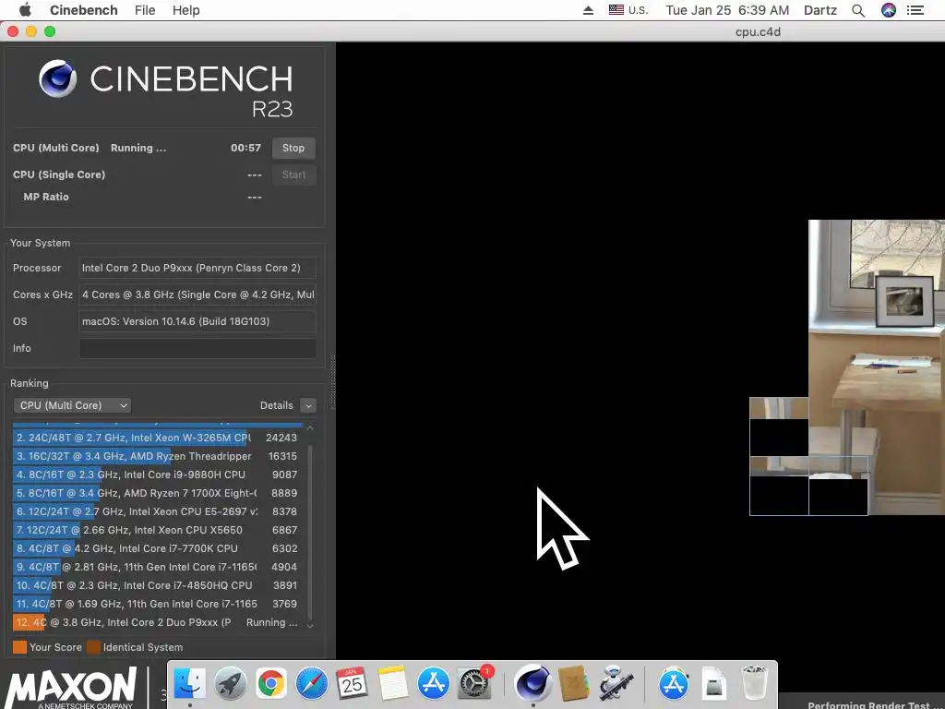This screenshot has width=945, height=709.
Task: Launch Launchpad rocket icon in dock
Action: pos(230,684)
